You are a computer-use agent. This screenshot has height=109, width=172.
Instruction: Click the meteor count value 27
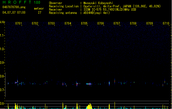(x=40, y=13)
